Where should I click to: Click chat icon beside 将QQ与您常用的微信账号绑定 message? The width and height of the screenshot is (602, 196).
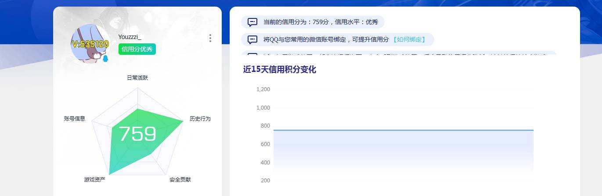click(252, 39)
